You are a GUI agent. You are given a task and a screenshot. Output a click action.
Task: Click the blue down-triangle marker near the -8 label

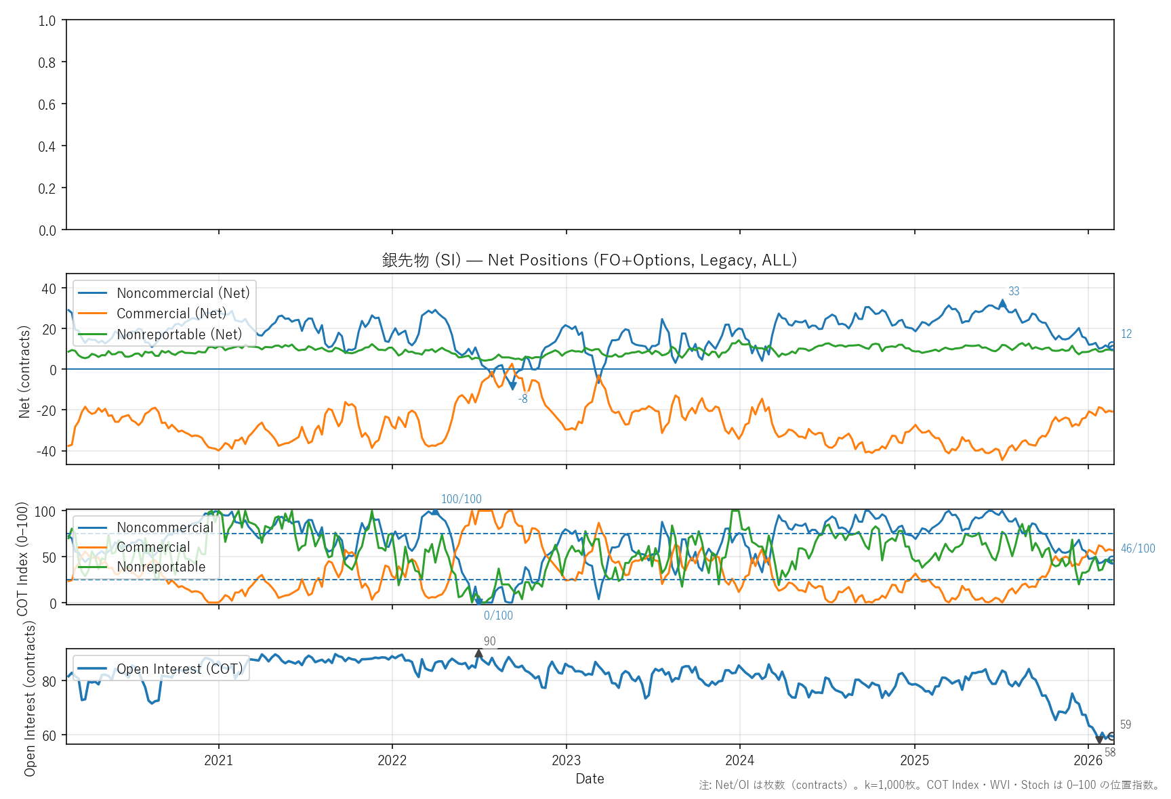click(x=513, y=386)
